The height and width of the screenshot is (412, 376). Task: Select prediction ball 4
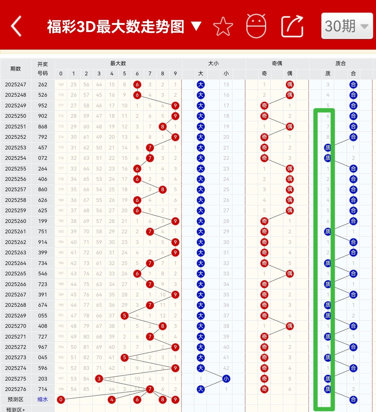tap(112, 400)
